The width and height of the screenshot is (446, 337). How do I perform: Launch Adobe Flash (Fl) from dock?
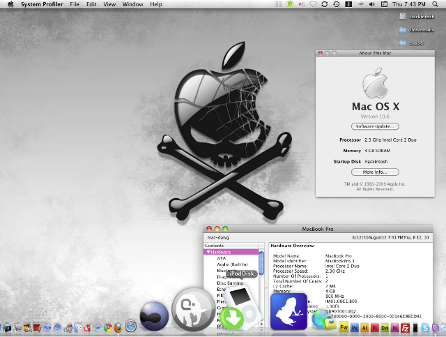(375, 328)
